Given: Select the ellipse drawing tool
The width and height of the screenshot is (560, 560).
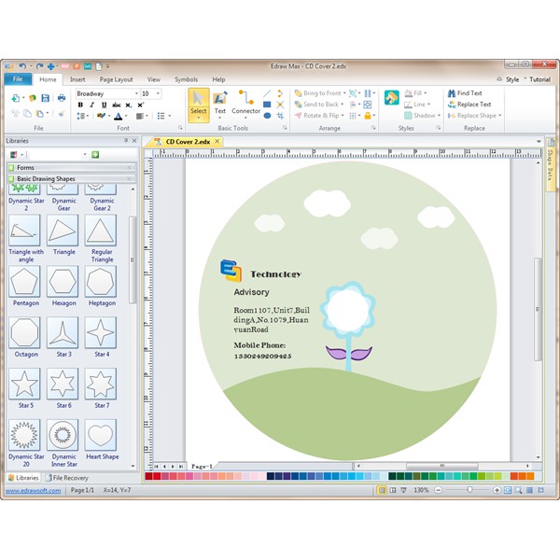Looking at the screenshot, I should tap(267, 116).
